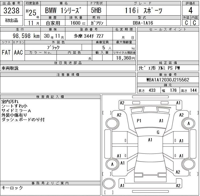Select the P1 mark on the hood
200x196 pixels.
click(x=139, y=121)
